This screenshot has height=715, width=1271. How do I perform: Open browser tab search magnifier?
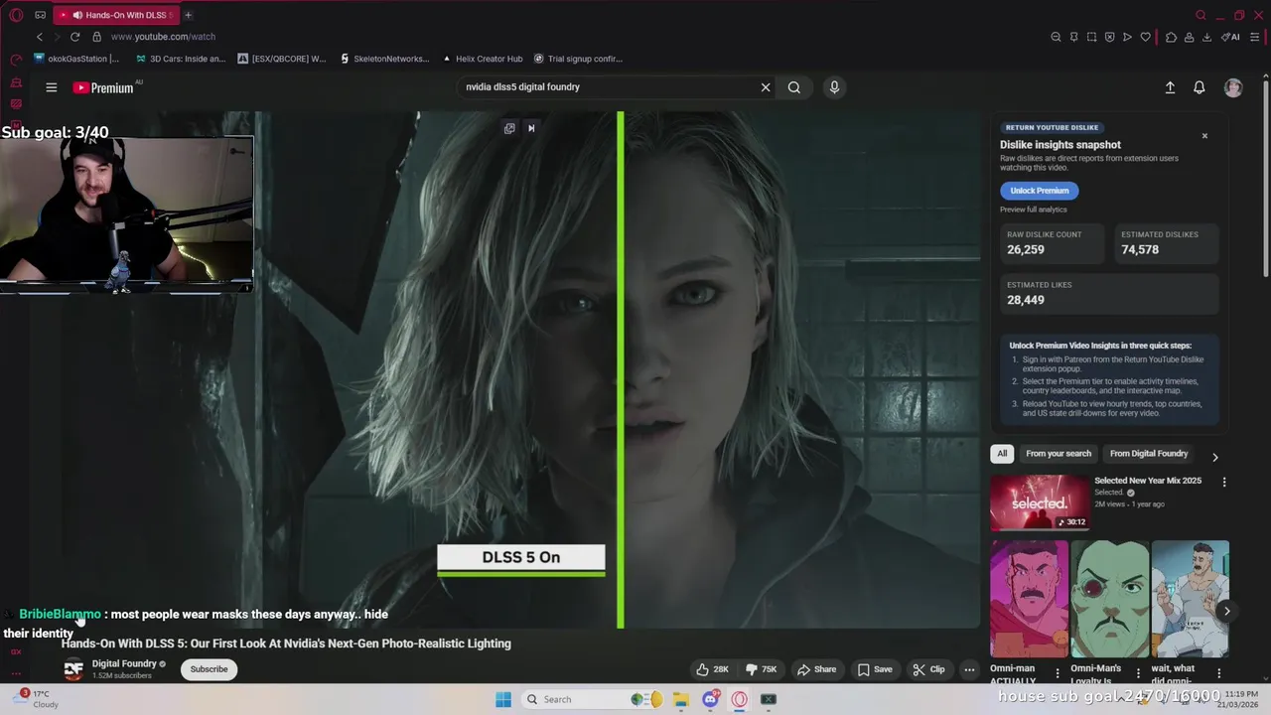[1200, 15]
